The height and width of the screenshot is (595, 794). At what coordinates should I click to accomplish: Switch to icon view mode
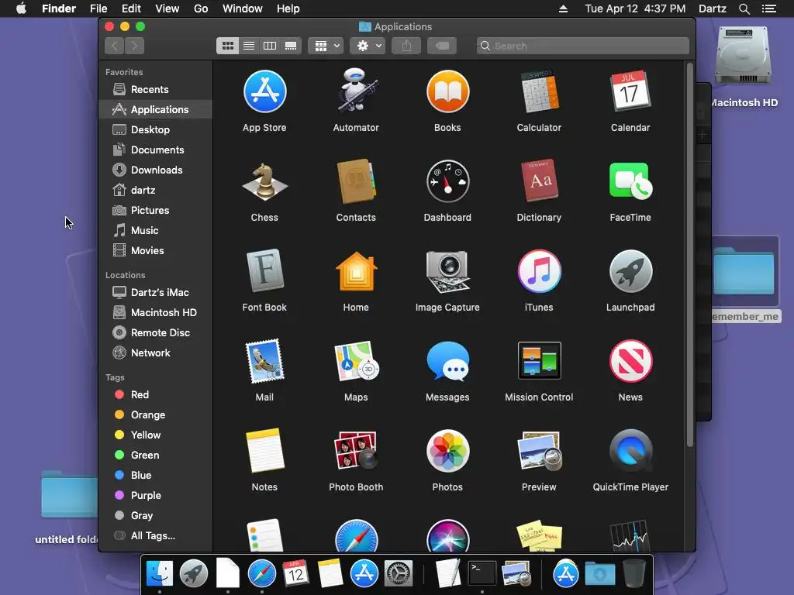pos(228,46)
